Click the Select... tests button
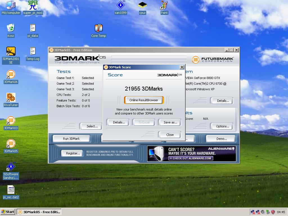 click(x=91, y=126)
